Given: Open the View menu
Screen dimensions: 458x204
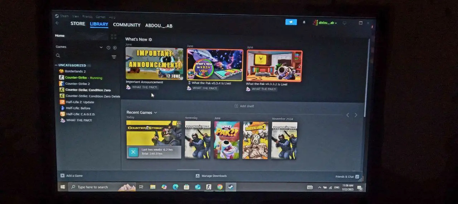Looking at the screenshot, I should click(75, 16).
